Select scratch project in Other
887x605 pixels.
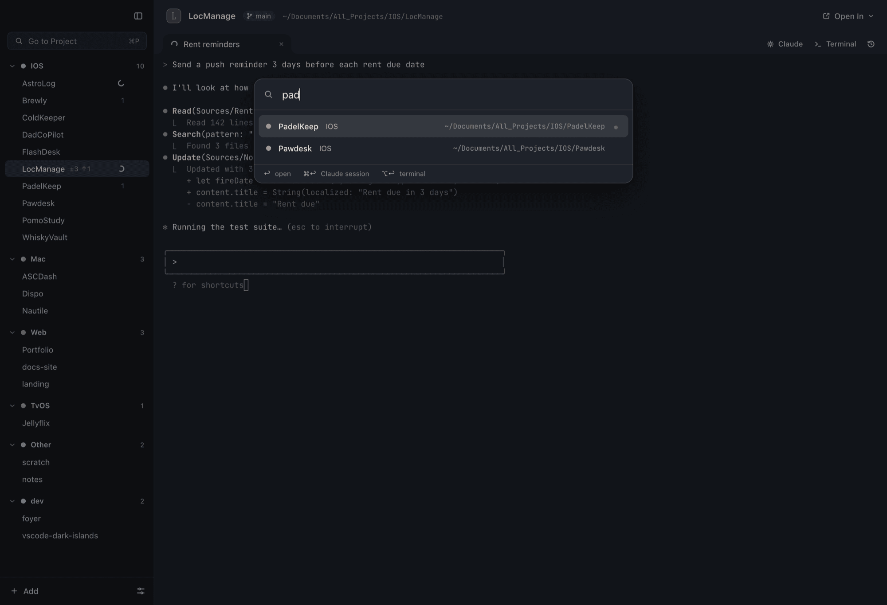[x=77, y=462]
